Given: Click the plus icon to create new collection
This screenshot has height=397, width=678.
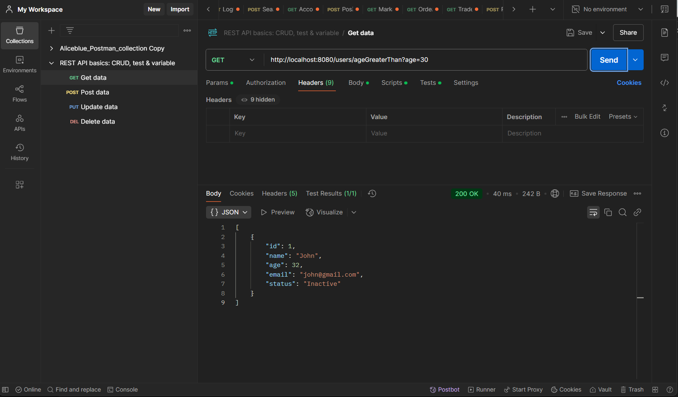Looking at the screenshot, I should point(52,31).
